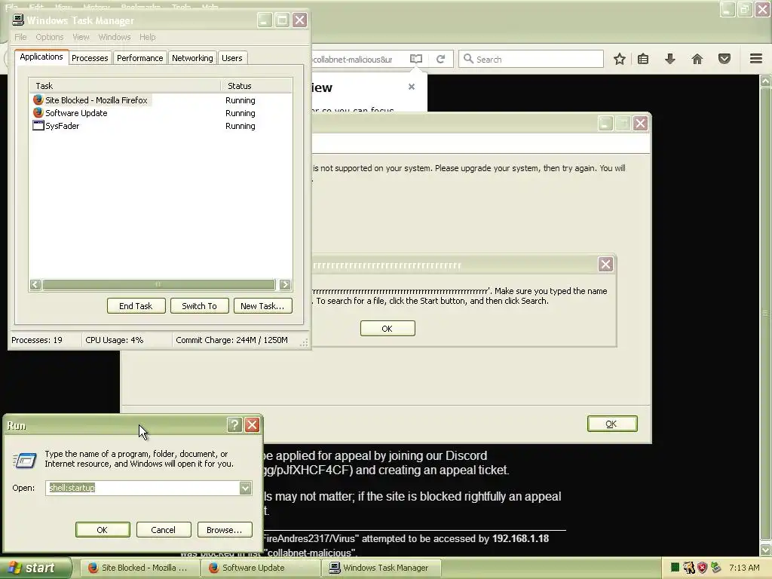The height and width of the screenshot is (579, 772).
Task: Click the Task column header
Action: tap(124, 86)
